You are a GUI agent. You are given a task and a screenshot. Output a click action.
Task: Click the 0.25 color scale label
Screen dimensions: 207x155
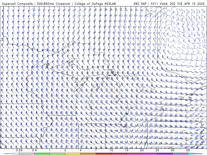[19, 150]
